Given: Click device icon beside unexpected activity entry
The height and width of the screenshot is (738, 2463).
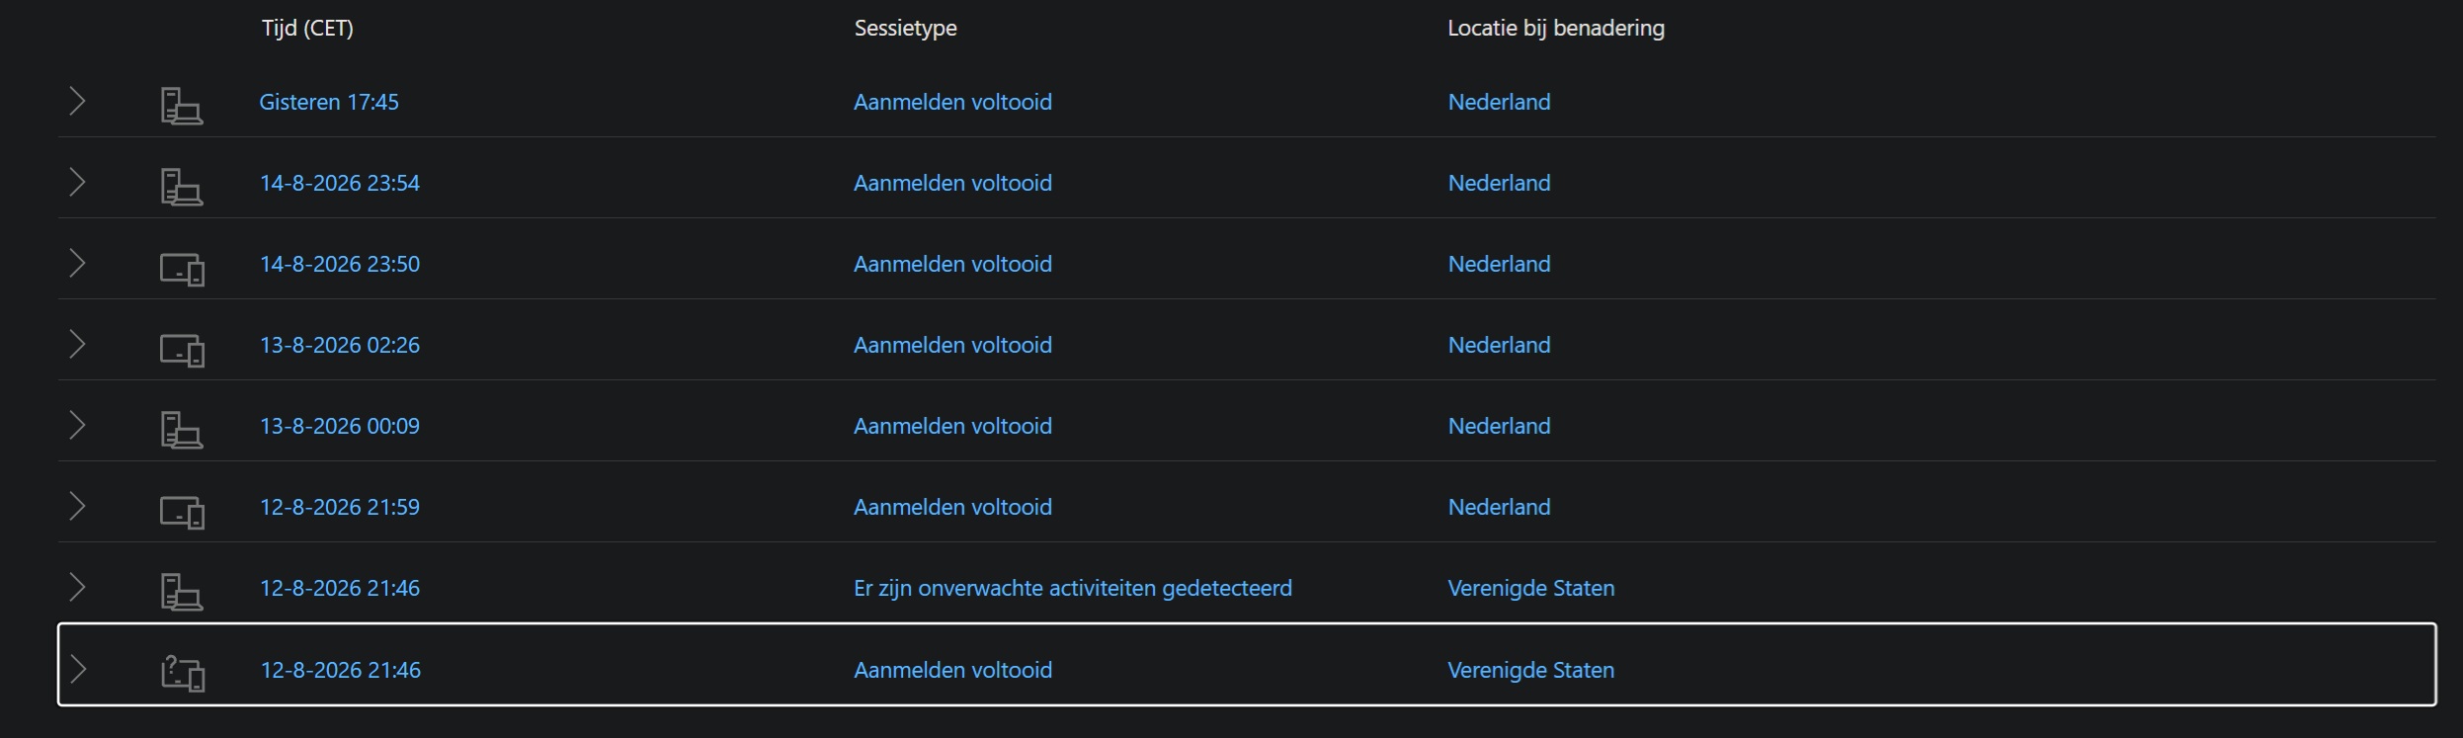Looking at the screenshot, I should 182,591.
